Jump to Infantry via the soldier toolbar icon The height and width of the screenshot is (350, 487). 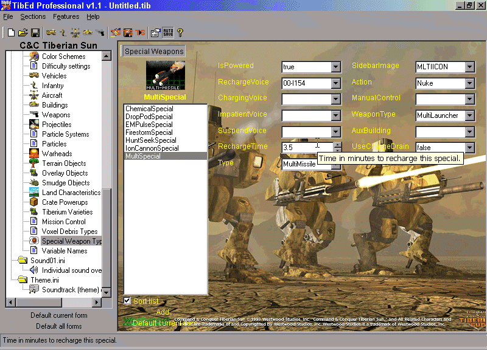pyautogui.click(x=63, y=33)
